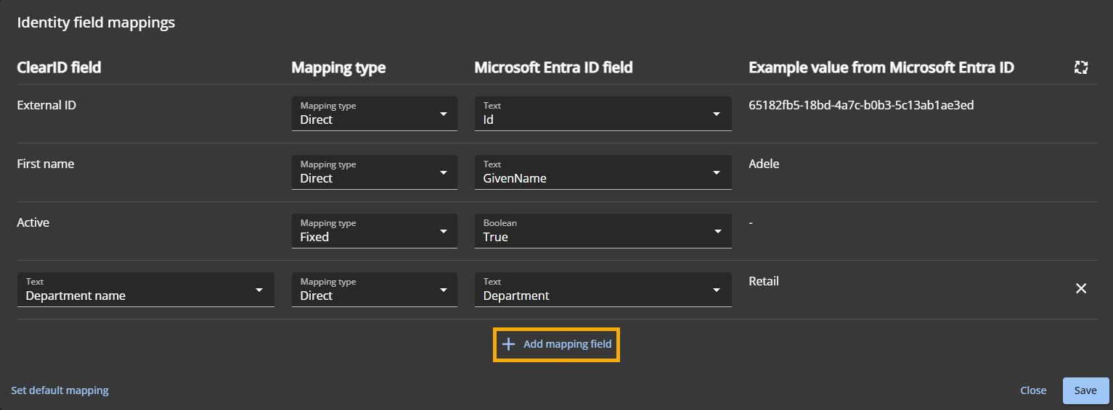Remove the Department name mapping row
This screenshot has width=1113, height=410.
[x=1081, y=288]
